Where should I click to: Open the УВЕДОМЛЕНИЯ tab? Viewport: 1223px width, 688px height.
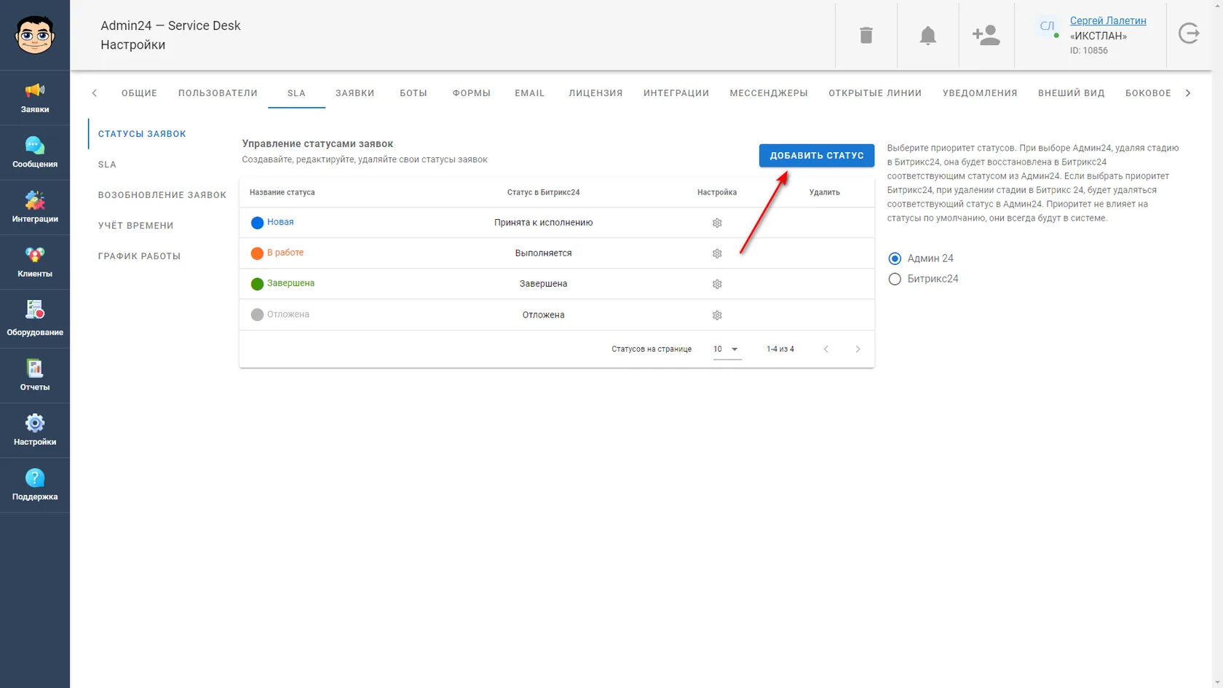coord(980,93)
